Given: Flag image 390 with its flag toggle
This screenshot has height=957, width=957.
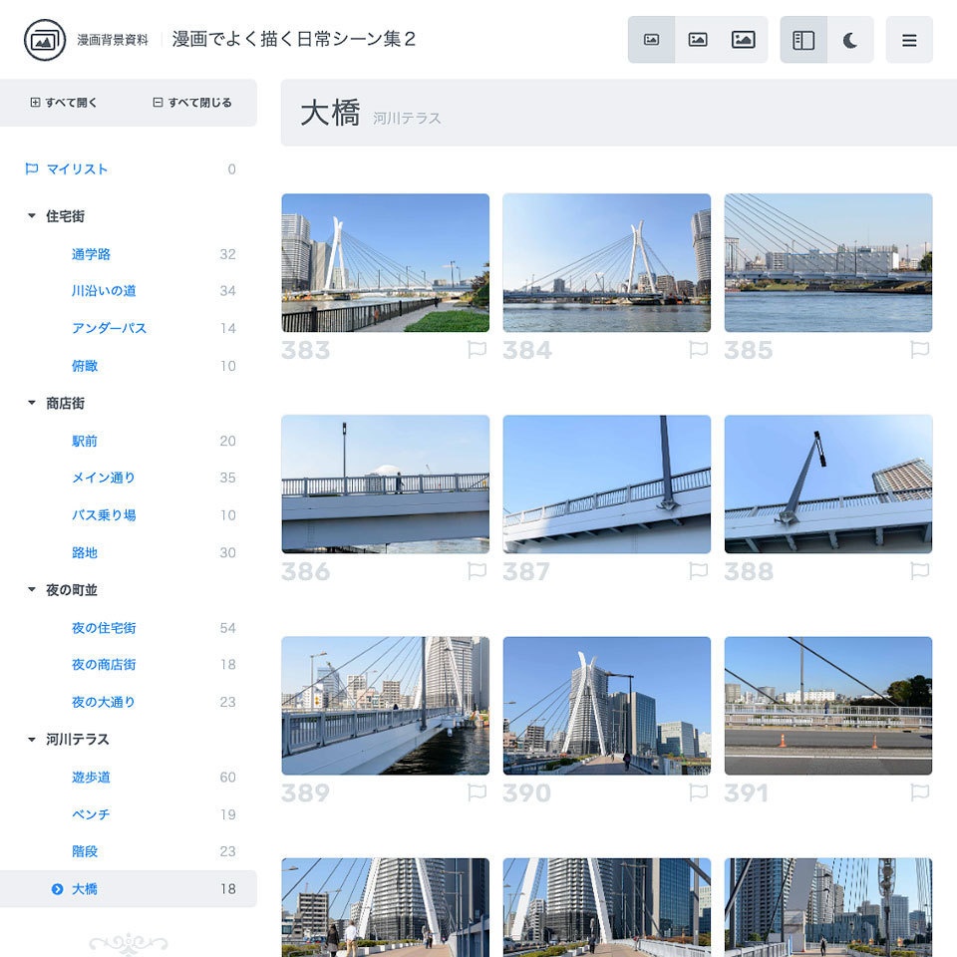Looking at the screenshot, I should [699, 794].
